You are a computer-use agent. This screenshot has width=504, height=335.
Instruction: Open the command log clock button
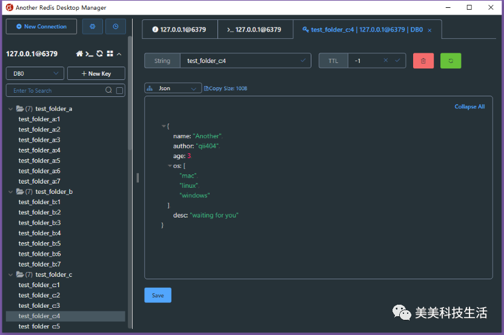115,27
